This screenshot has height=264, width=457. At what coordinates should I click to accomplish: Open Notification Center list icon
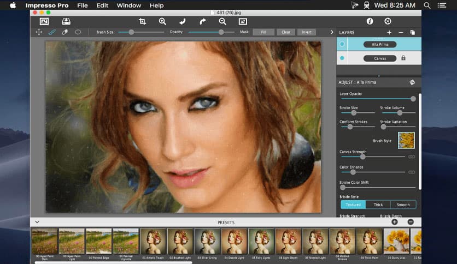(442, 5)
